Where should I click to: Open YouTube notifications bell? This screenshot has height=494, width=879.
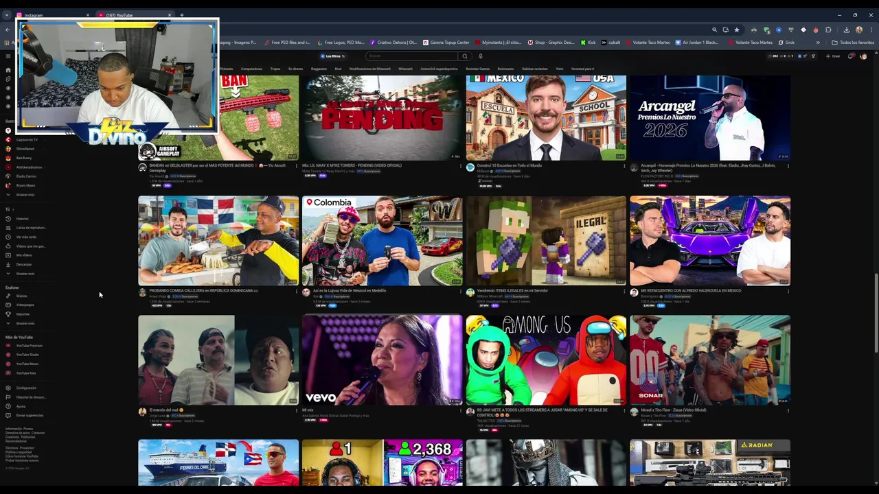851,56
